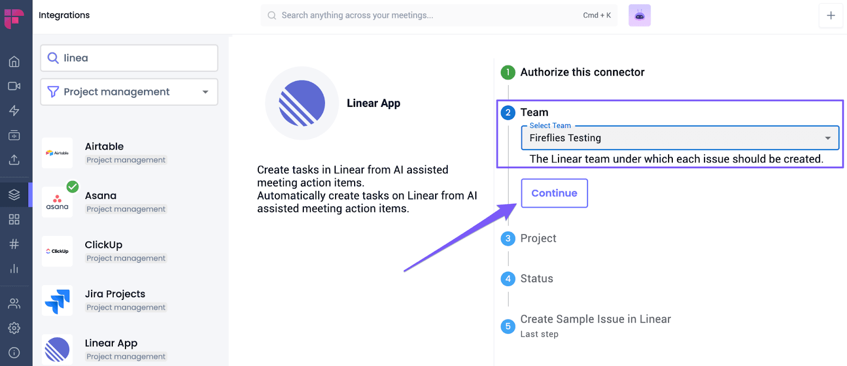Screen dimensions: 847x366
Task: Expand the Select Team dropdown arrow
Action: [x=828, y=138]
